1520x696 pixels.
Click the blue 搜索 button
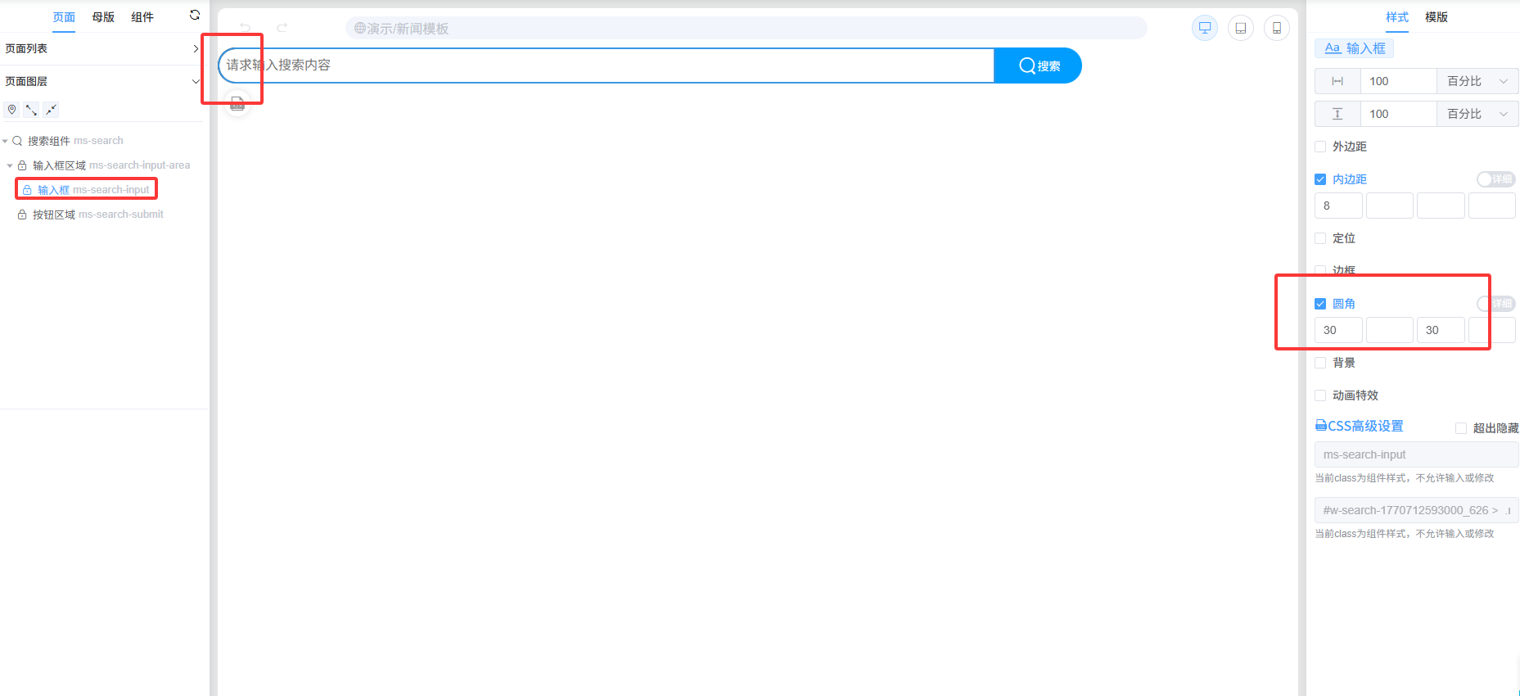pos(1039,66)
